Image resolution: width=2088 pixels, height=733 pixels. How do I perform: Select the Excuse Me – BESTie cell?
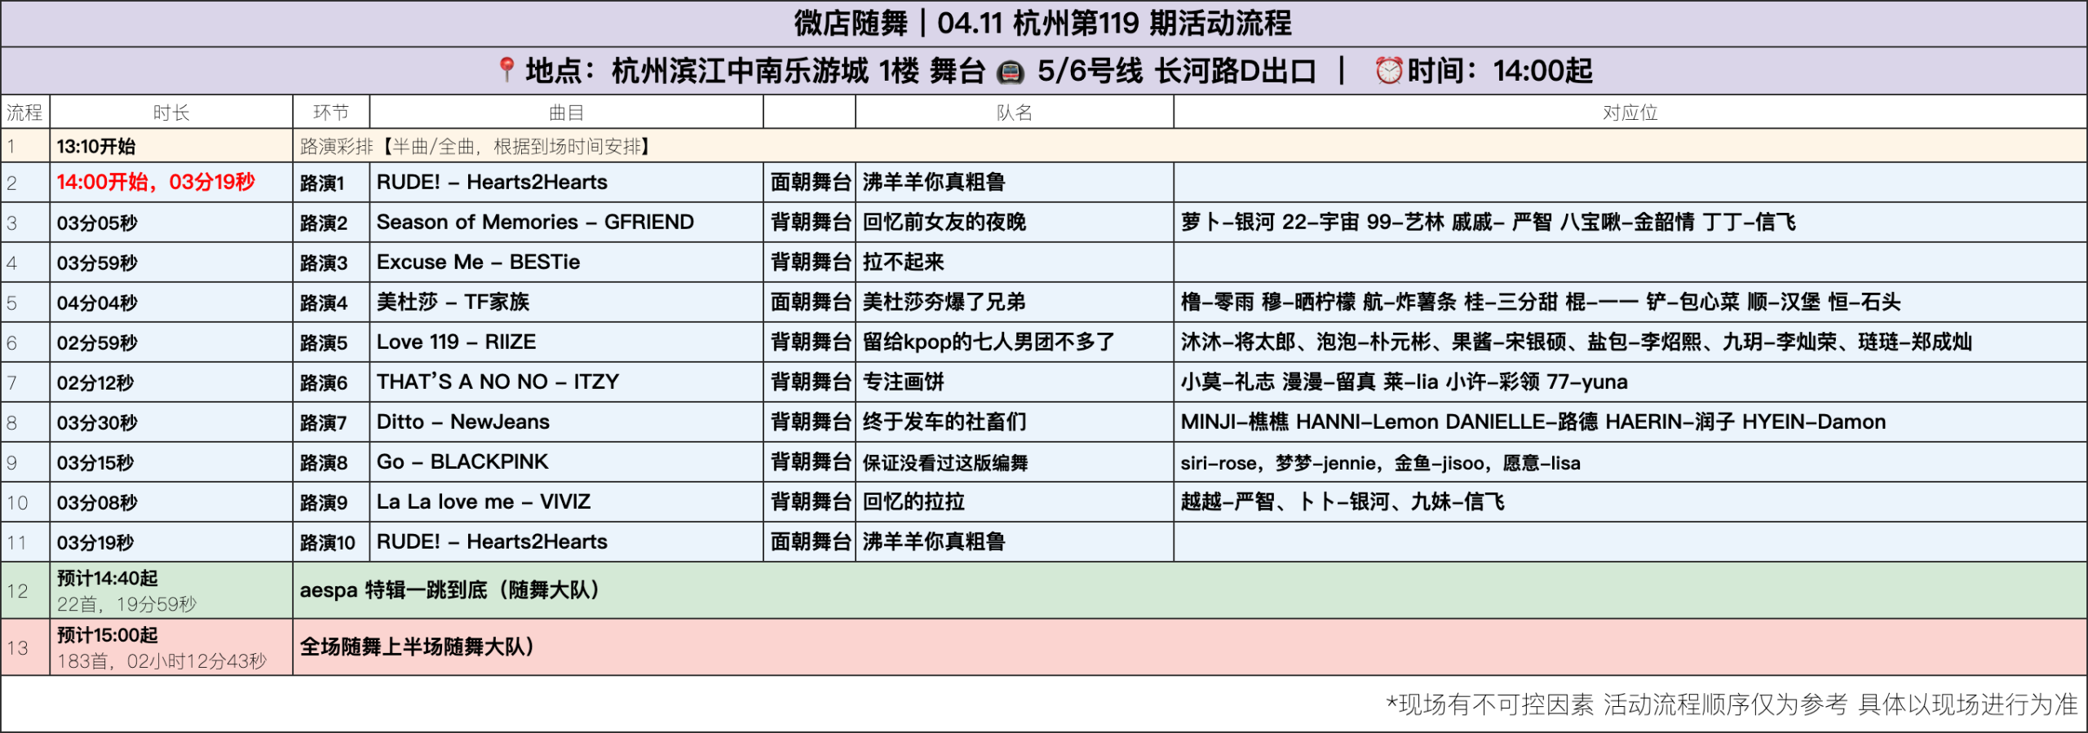[478, 262]
